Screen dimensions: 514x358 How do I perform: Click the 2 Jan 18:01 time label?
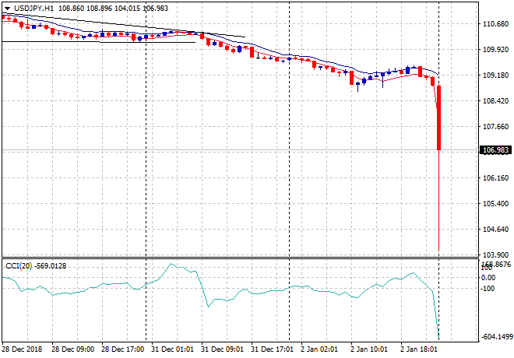point(420,349)
